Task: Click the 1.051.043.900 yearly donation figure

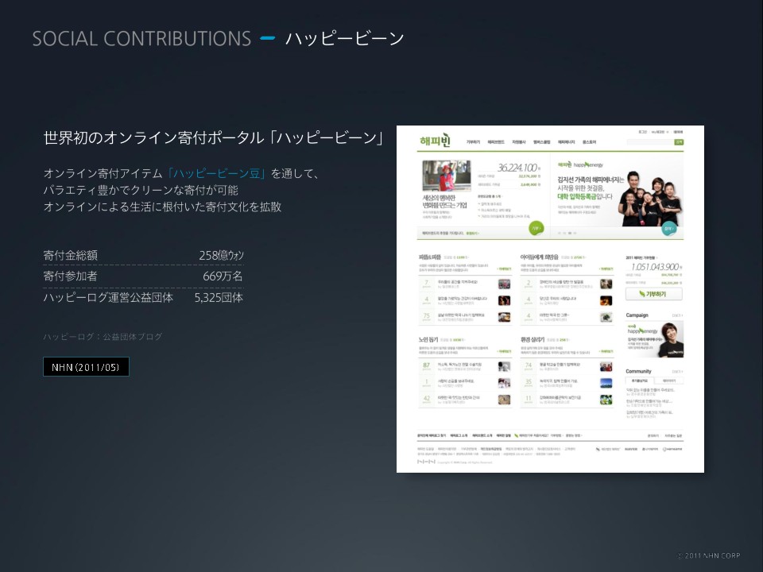Action: (655, 267)
